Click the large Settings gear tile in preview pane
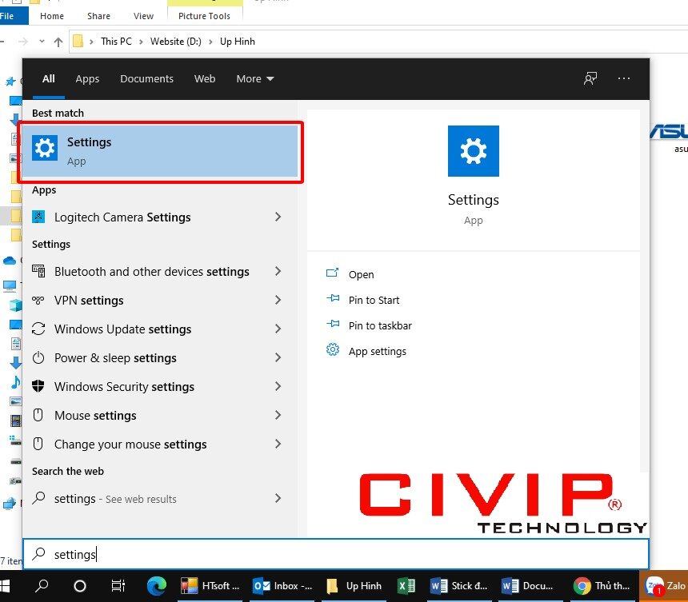Screen dimensions: 688x602 [473, 151]
